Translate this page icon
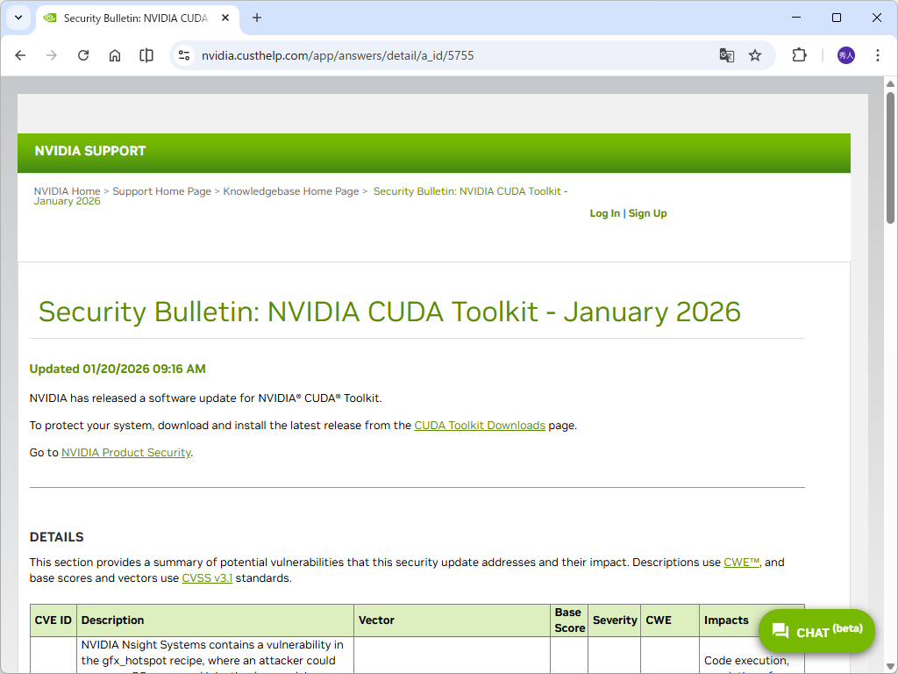This screenshot has height=674, width=898. click(x=727, y=55)
